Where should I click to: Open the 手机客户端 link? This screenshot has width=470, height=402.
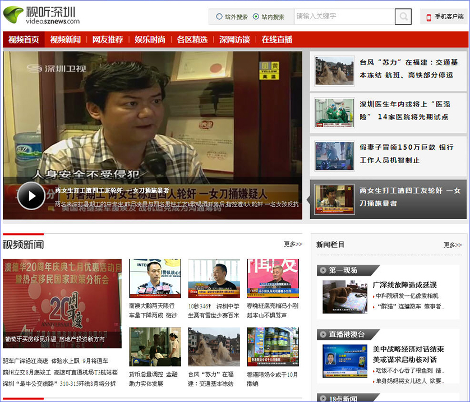click(x=449, y=17)
